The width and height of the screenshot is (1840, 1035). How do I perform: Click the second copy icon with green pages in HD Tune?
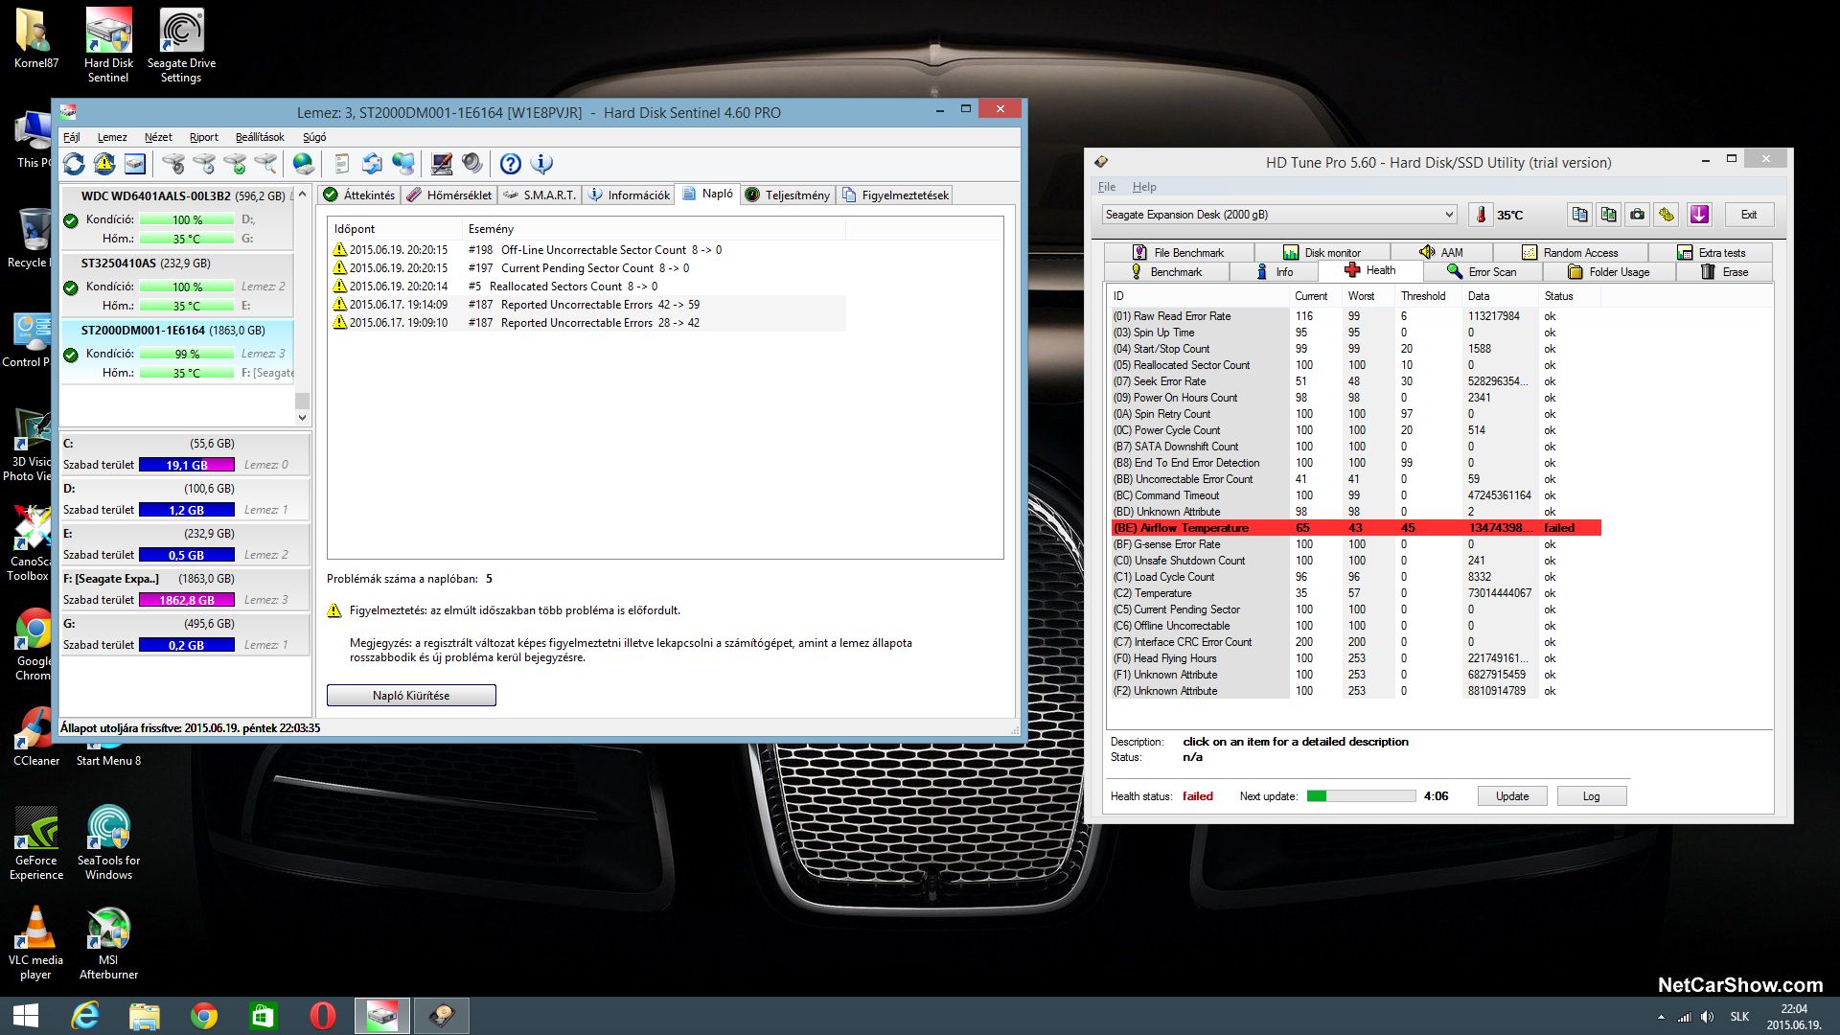1609,215
